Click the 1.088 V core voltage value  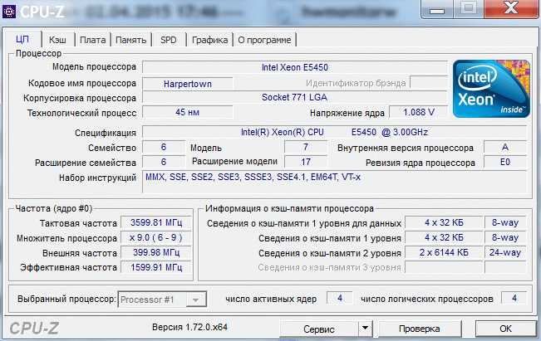pos(419,112)
